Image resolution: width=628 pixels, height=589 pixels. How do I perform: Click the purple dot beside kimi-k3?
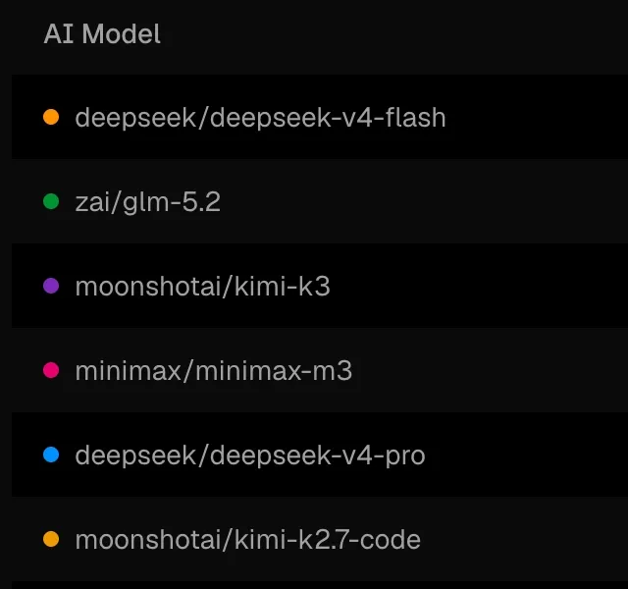click(x=51, y=286)
